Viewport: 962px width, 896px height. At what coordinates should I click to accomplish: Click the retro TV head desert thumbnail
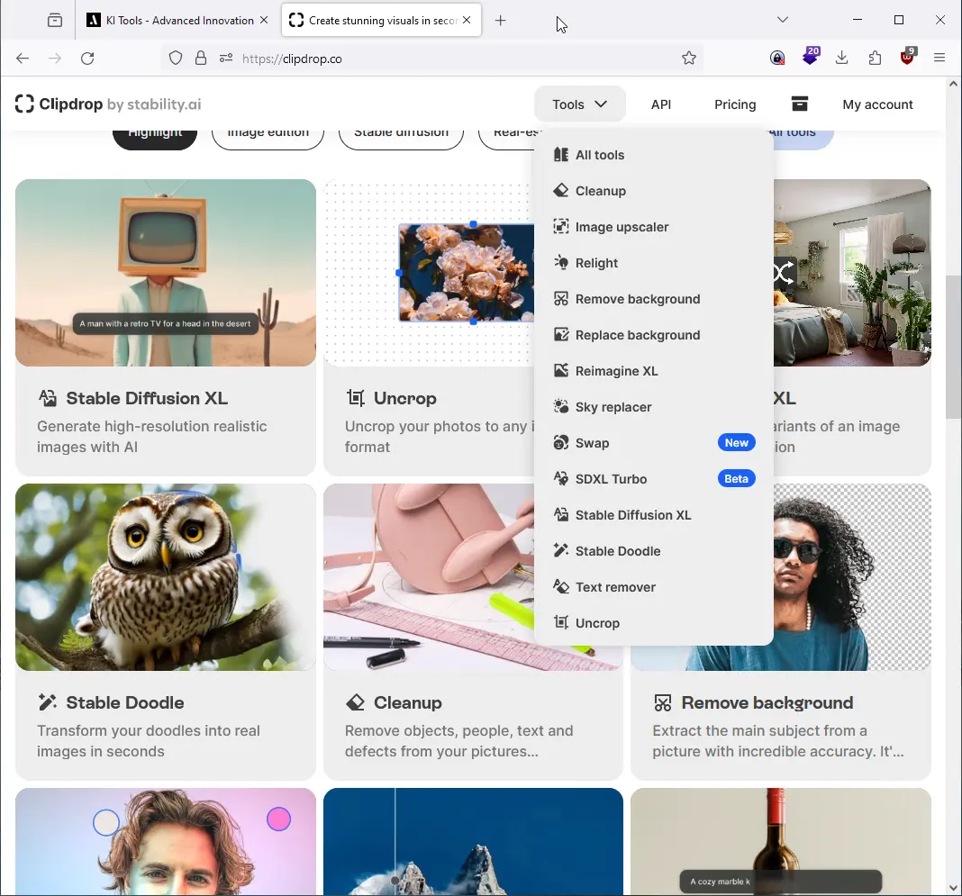click(166, 273)
